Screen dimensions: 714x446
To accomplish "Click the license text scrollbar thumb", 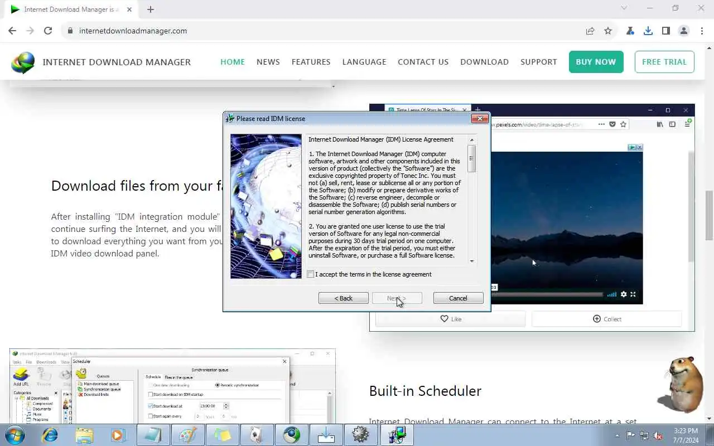I will pyautogui.click(x=472, y=158).
